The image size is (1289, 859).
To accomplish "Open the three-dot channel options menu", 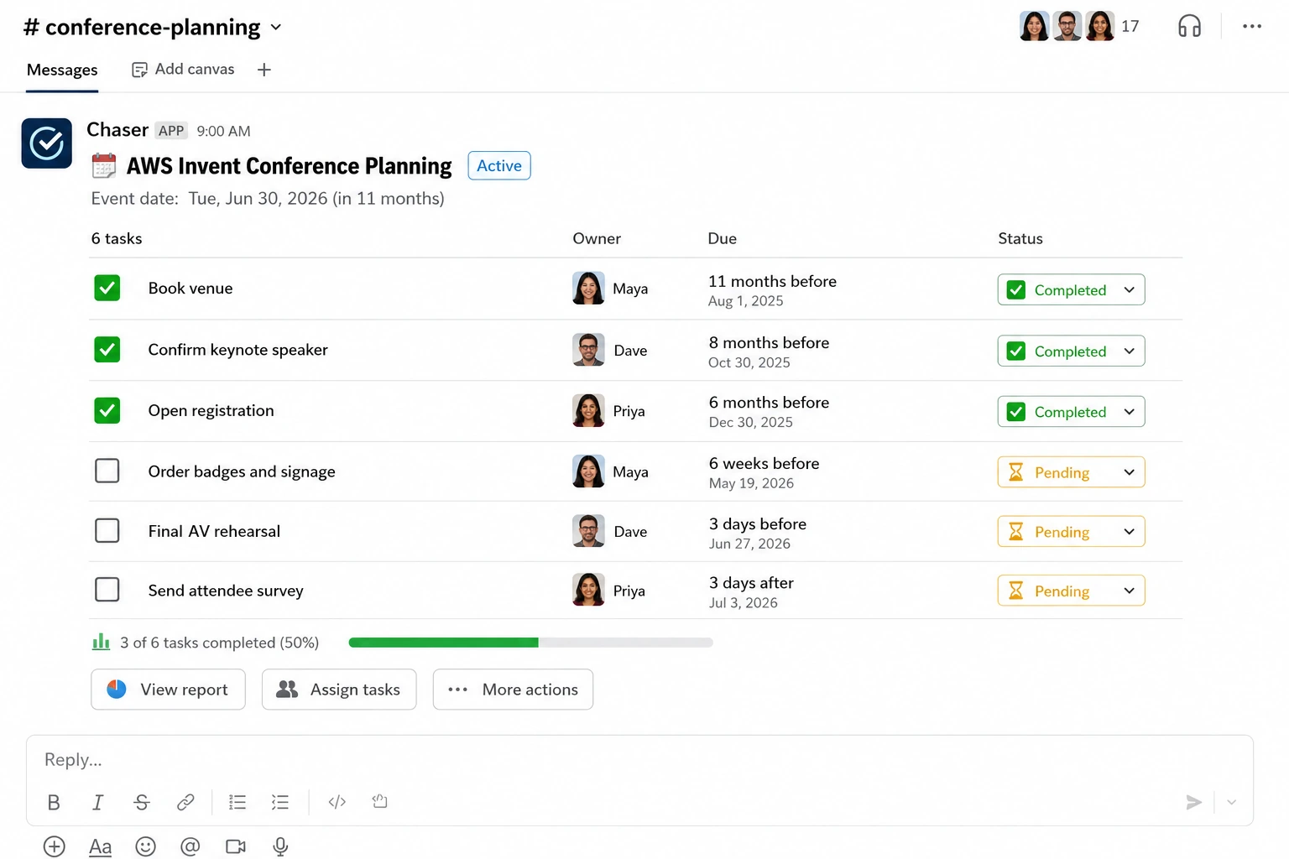I will [x=1252, y=26].
